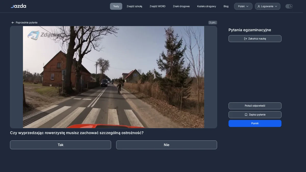
Task: Open Znaki drogowe menu item
Action: 181,6
